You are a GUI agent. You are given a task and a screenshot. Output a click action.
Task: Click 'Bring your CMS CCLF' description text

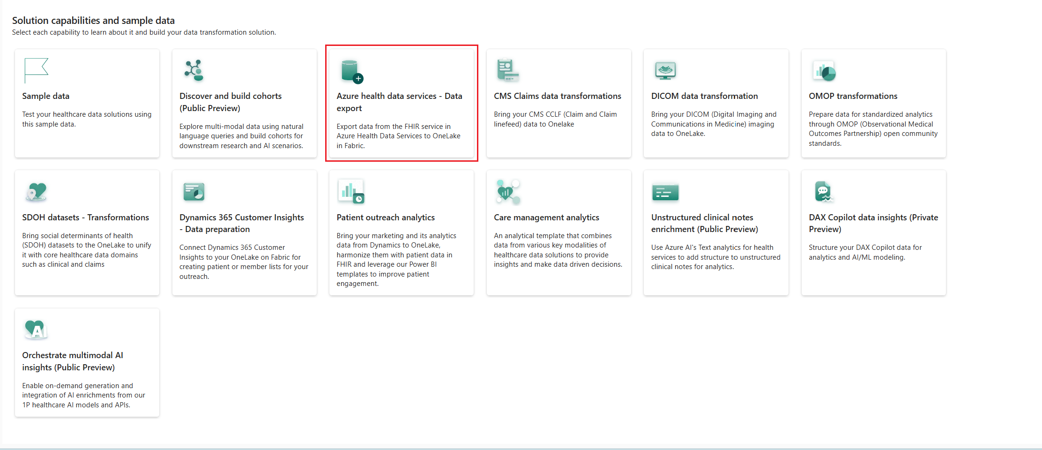click(555, 119)
